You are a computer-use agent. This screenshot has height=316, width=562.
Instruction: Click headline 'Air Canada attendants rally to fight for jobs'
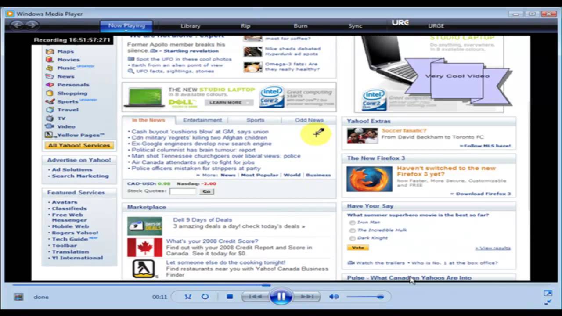(x=193, y=162)
